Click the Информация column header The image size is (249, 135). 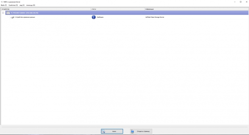149,9
